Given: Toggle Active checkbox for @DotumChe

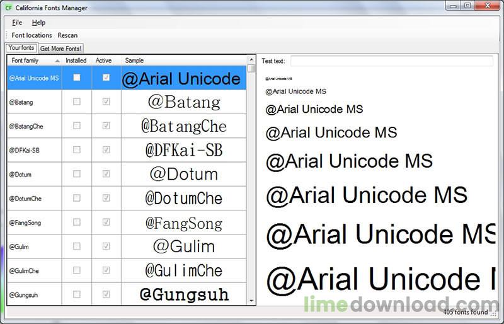Looking at the screenshot, I should (x=106, y=198).
